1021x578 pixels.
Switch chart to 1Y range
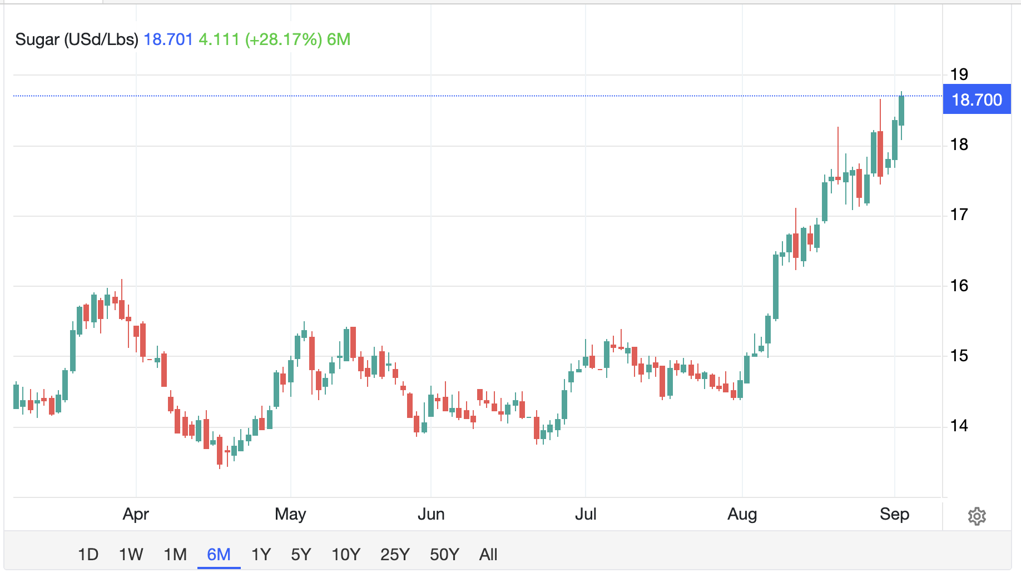coord(261,555)
